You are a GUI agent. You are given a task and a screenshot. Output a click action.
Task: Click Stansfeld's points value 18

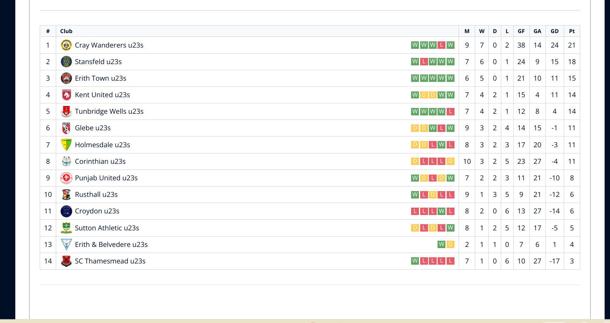(x=572, y=62)
